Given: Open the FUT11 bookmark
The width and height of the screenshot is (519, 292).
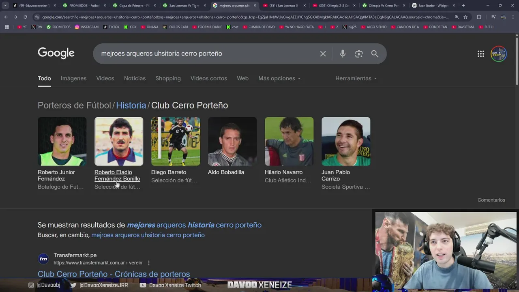Looking at the screenshot, I should tap(486, 27).
